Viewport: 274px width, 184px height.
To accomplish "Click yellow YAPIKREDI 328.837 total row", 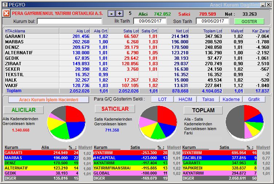I will (x=219, y=168).
